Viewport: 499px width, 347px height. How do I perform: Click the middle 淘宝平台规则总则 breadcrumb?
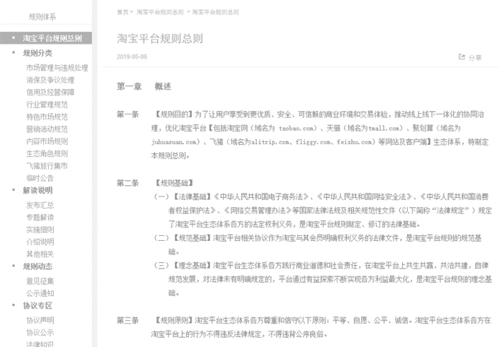160,12
